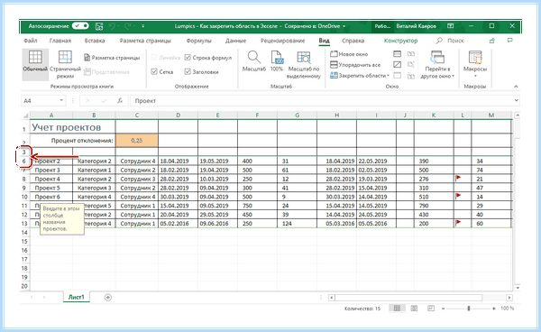Switch to the Главная tab

click(60, 41)
